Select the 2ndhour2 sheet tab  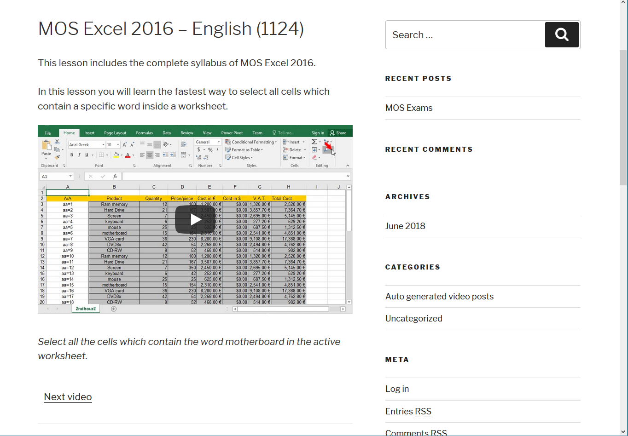tap(86, 309)
